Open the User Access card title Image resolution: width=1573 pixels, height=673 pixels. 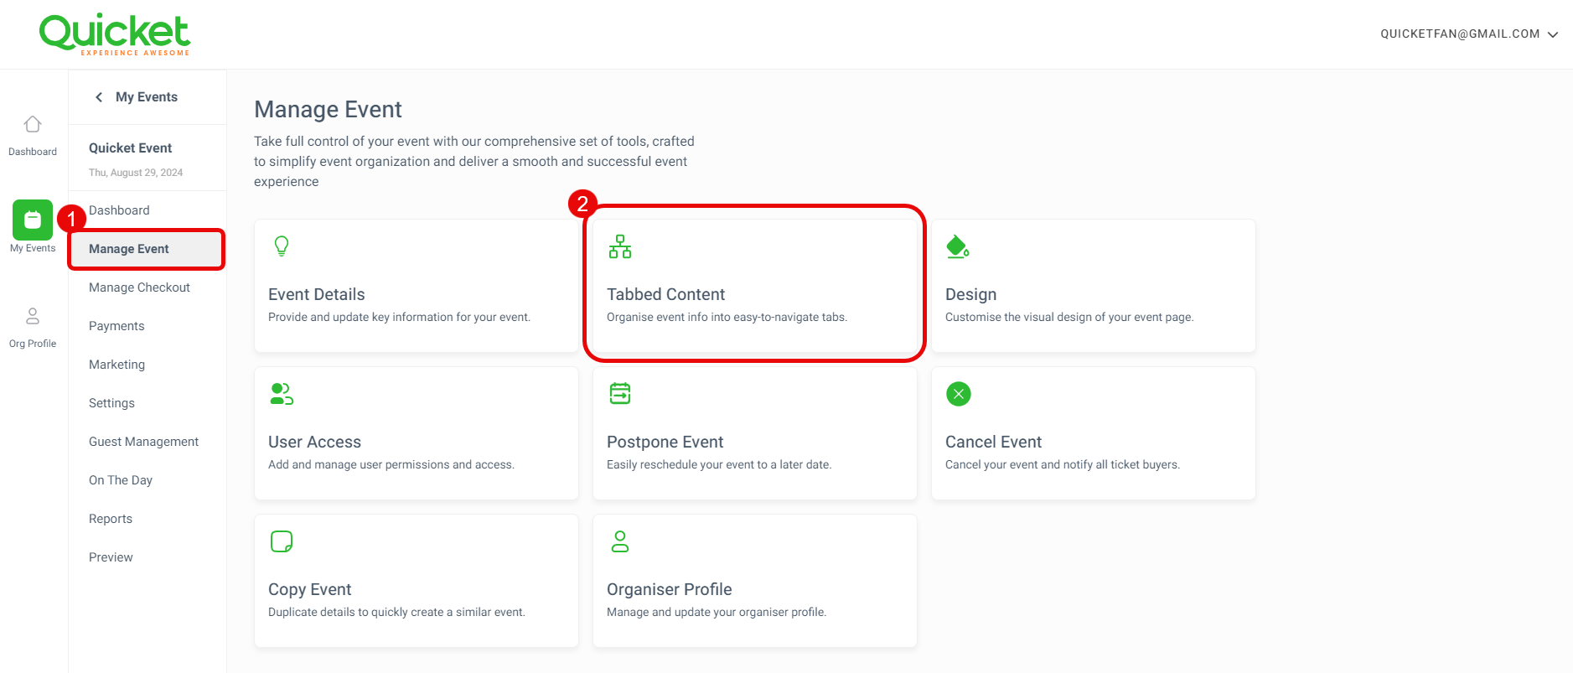pyautogui.click(x=314, y=442)
